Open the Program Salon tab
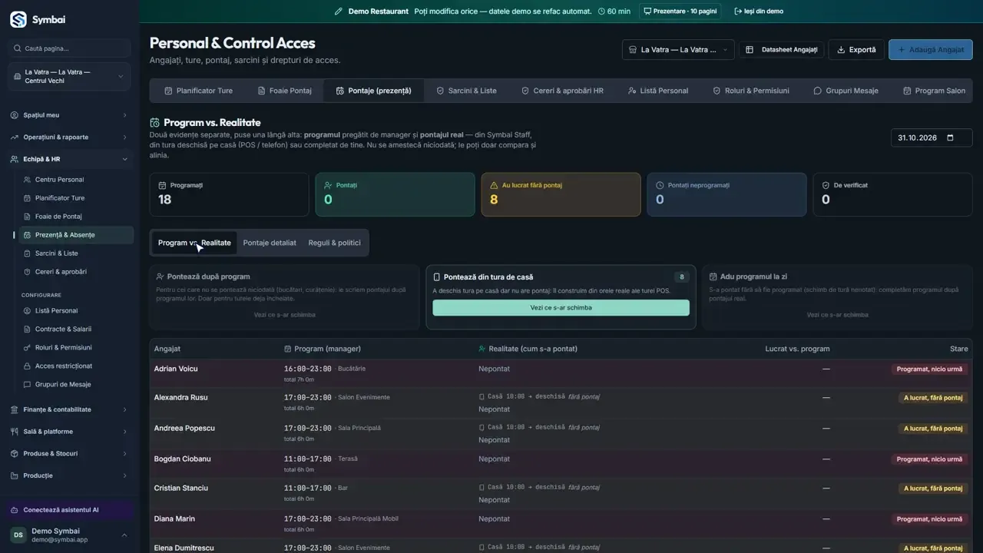Viewport: 983px width, 553px height. pos(934,91)
